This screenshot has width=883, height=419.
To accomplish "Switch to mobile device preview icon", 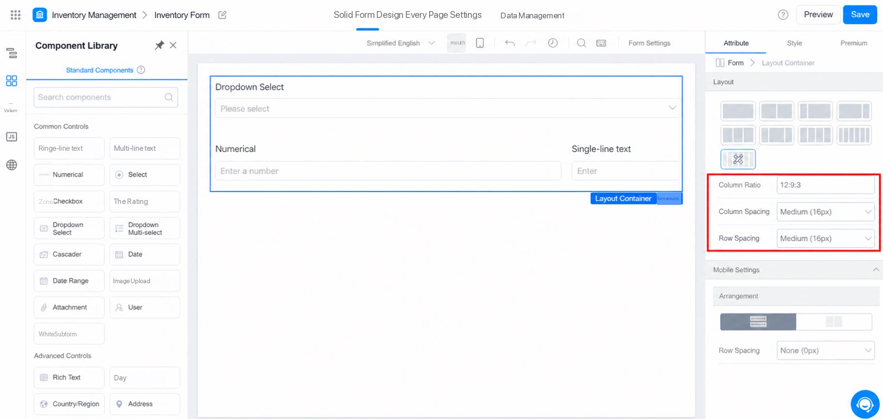I will click(479, 43).
